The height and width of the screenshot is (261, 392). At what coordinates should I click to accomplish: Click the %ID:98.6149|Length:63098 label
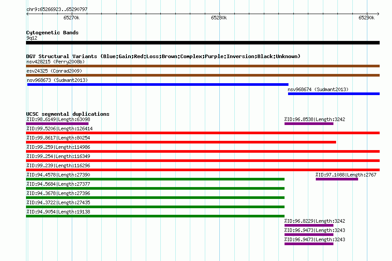pyautogui.click(x=58, y=119)
